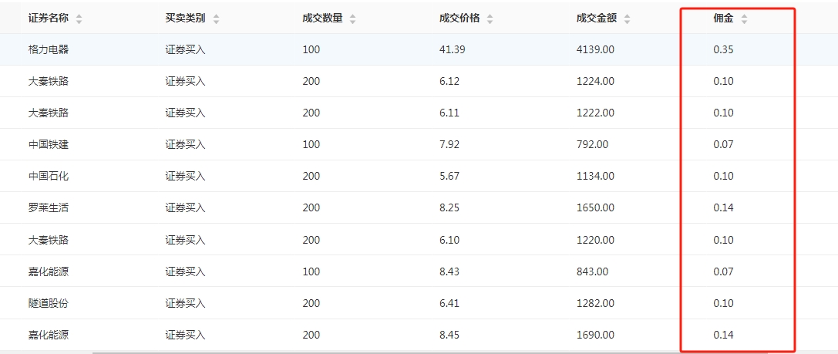Click the price 8.25 cell
The image size is (838, 354).
pos(449,207)
